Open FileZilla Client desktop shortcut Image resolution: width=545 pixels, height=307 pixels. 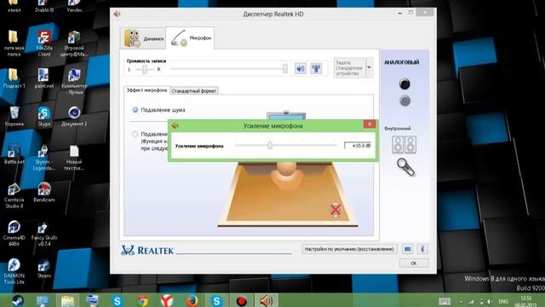point(44,43)
